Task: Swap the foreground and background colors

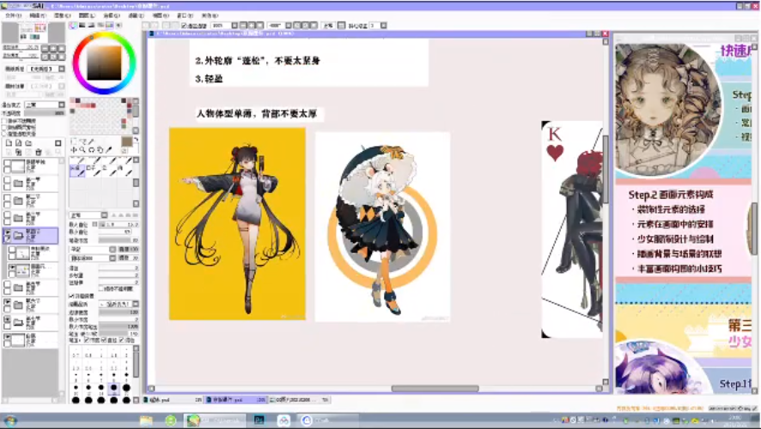Action: click(x=136, y=140)
